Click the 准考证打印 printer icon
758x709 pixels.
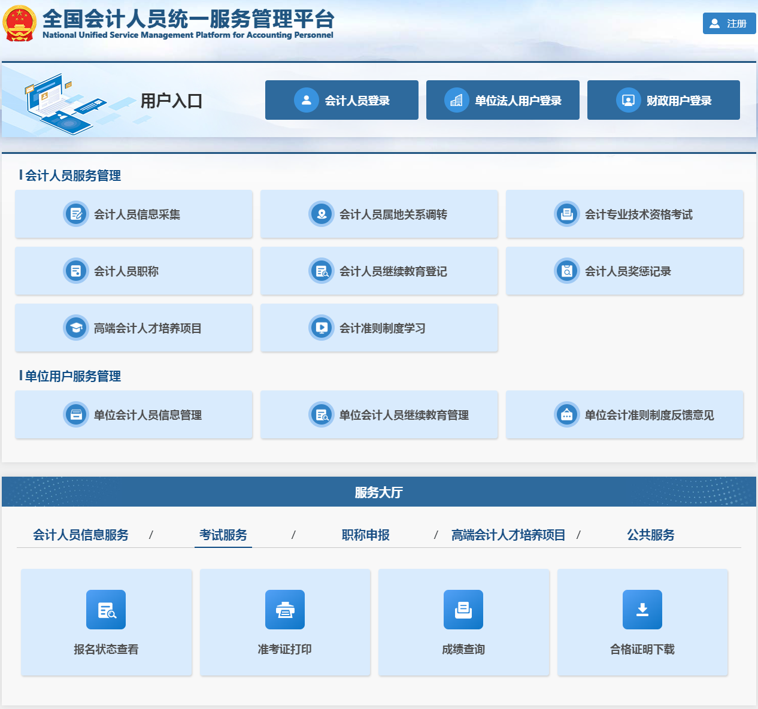(x=285, y=610)
